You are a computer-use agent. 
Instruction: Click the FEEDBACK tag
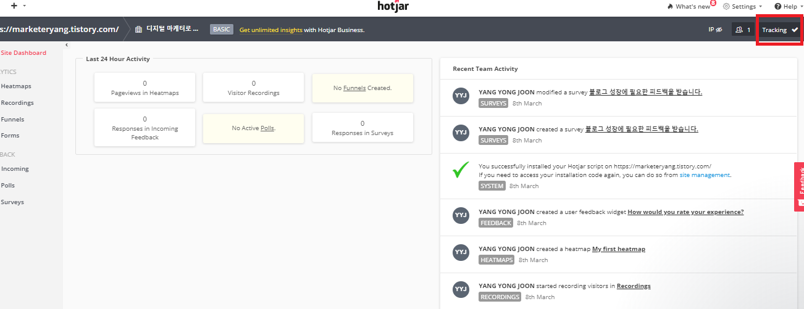tap(496, 223)
